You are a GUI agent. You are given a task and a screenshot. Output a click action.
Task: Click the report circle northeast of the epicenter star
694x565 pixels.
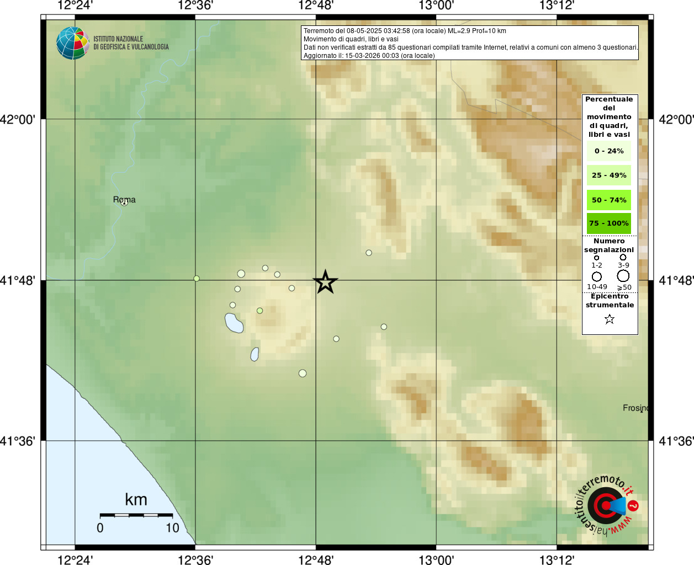(369, 253)
